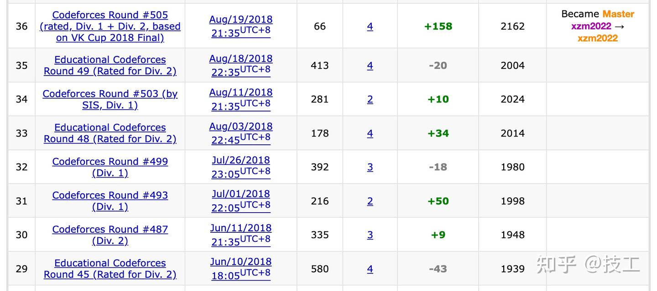
Task: Click the Jun/11/2018 21:35 start time link
Action: click(x=241, y=235)
